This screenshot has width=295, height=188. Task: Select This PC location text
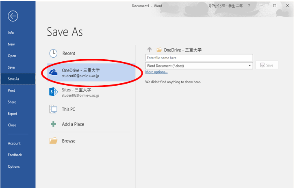[x=69, y=109]
